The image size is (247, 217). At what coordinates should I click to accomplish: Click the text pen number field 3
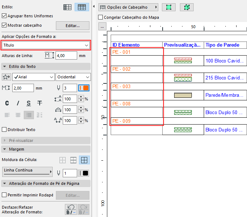(70, 88)
